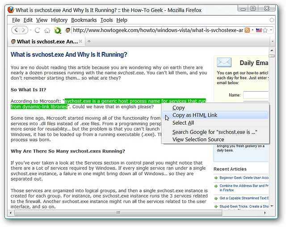
Task: Click the 'Recent Articles' heading
Action: coord(230,169)
